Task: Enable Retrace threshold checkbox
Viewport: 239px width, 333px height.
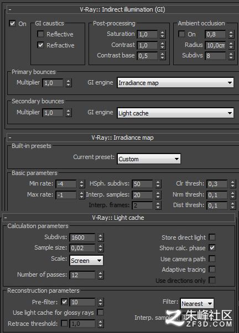Action: coord(64,324)
